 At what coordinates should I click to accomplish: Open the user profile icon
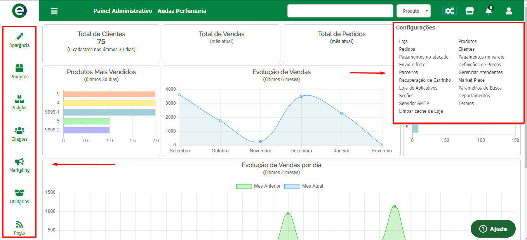(509, 11)
